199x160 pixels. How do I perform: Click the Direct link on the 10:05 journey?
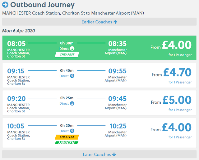tap(64, 131)
